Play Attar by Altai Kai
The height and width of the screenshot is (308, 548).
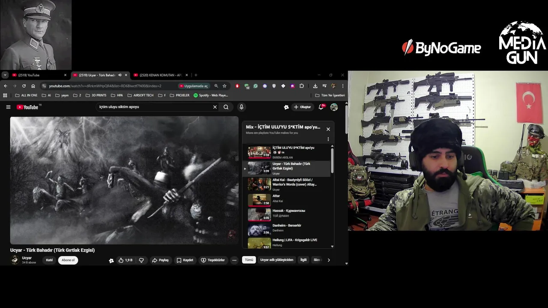(287, 199)
